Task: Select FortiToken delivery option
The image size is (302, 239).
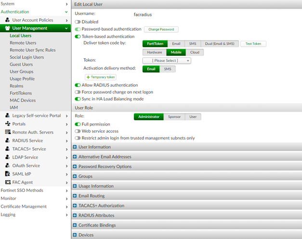Action: pos(155,44)
